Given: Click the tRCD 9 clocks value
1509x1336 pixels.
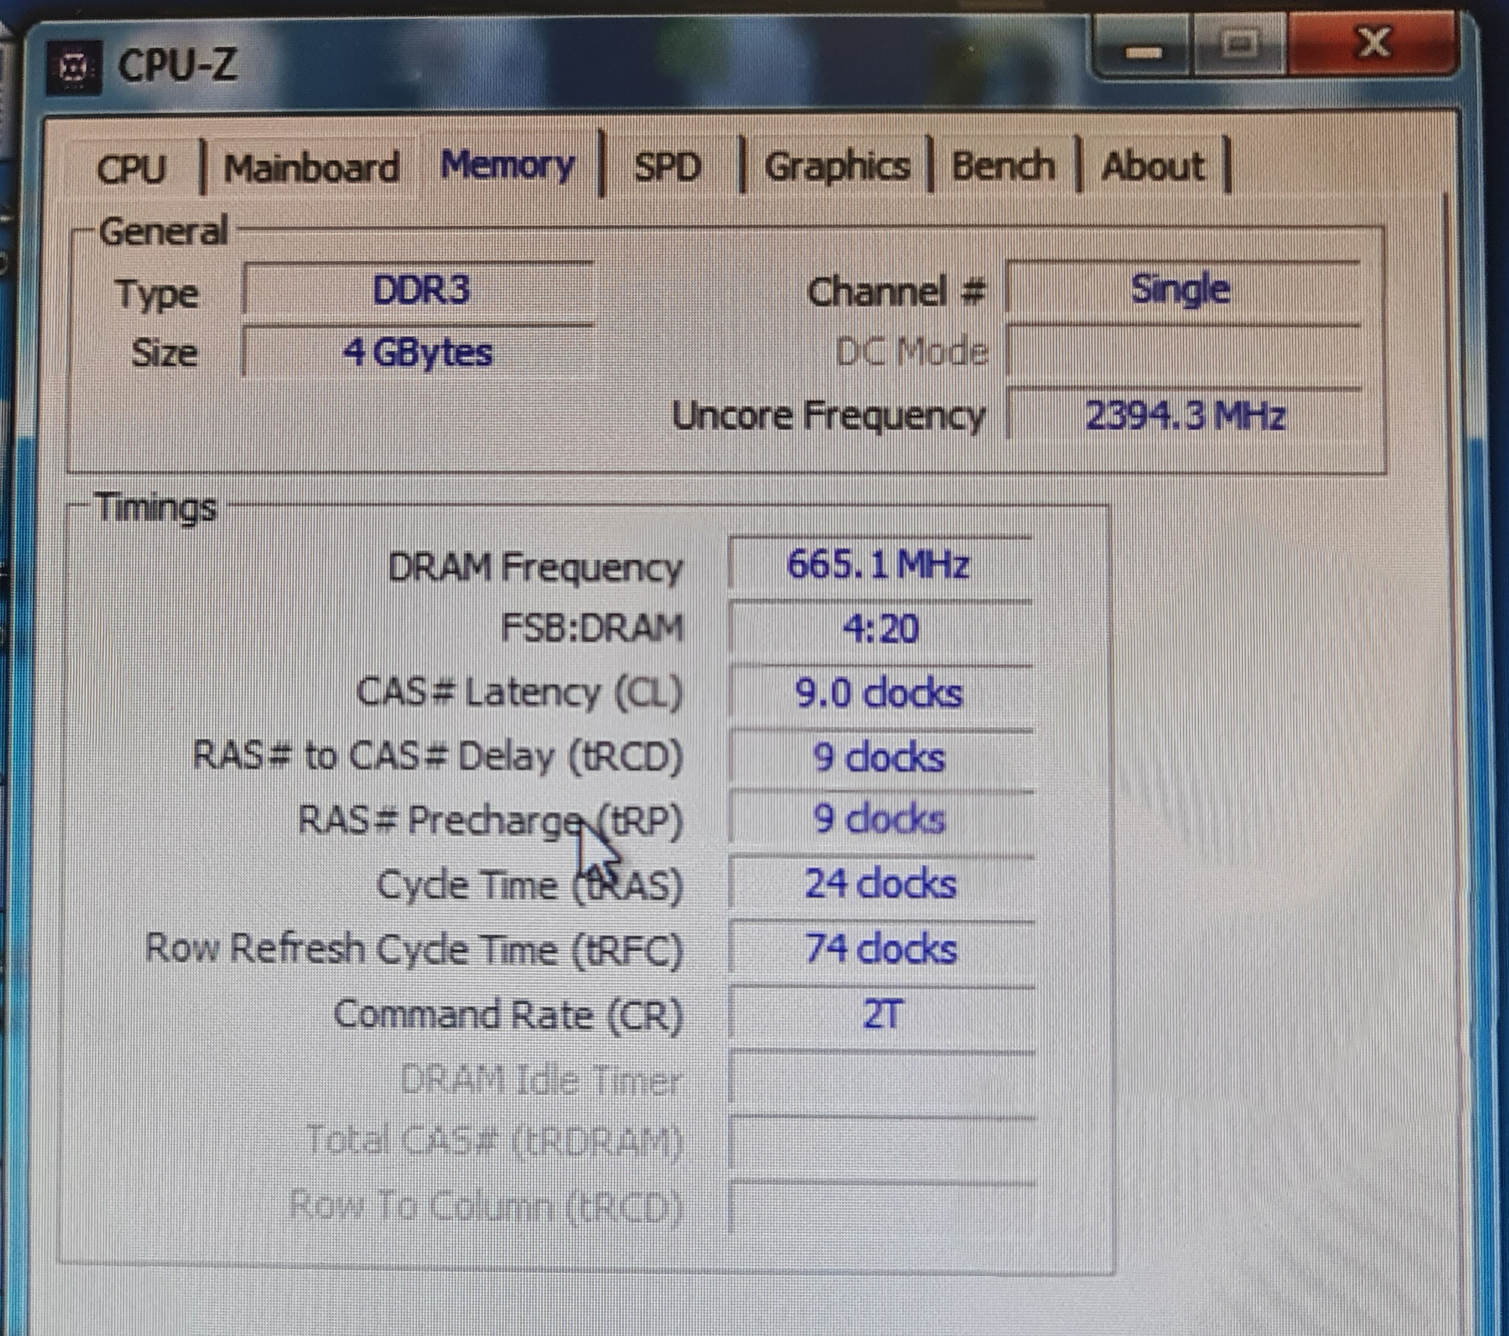Looking at the screenshot, I should [880, 757].
